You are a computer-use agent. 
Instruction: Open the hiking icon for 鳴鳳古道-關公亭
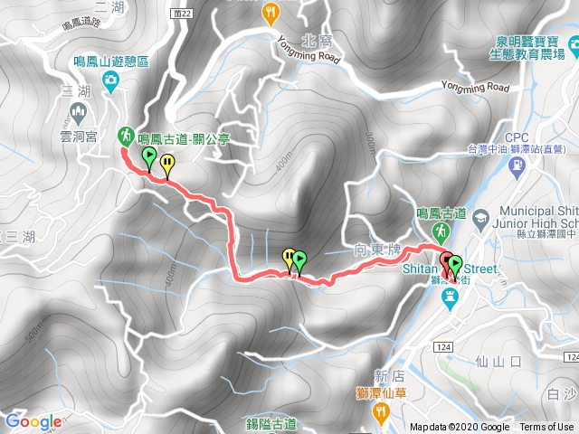pyautogui.click(x=126, y=136)
